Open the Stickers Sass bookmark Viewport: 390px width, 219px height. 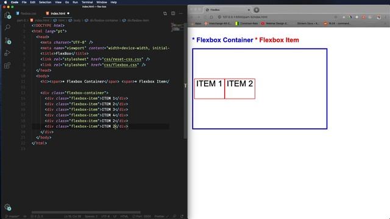(308, 23)
